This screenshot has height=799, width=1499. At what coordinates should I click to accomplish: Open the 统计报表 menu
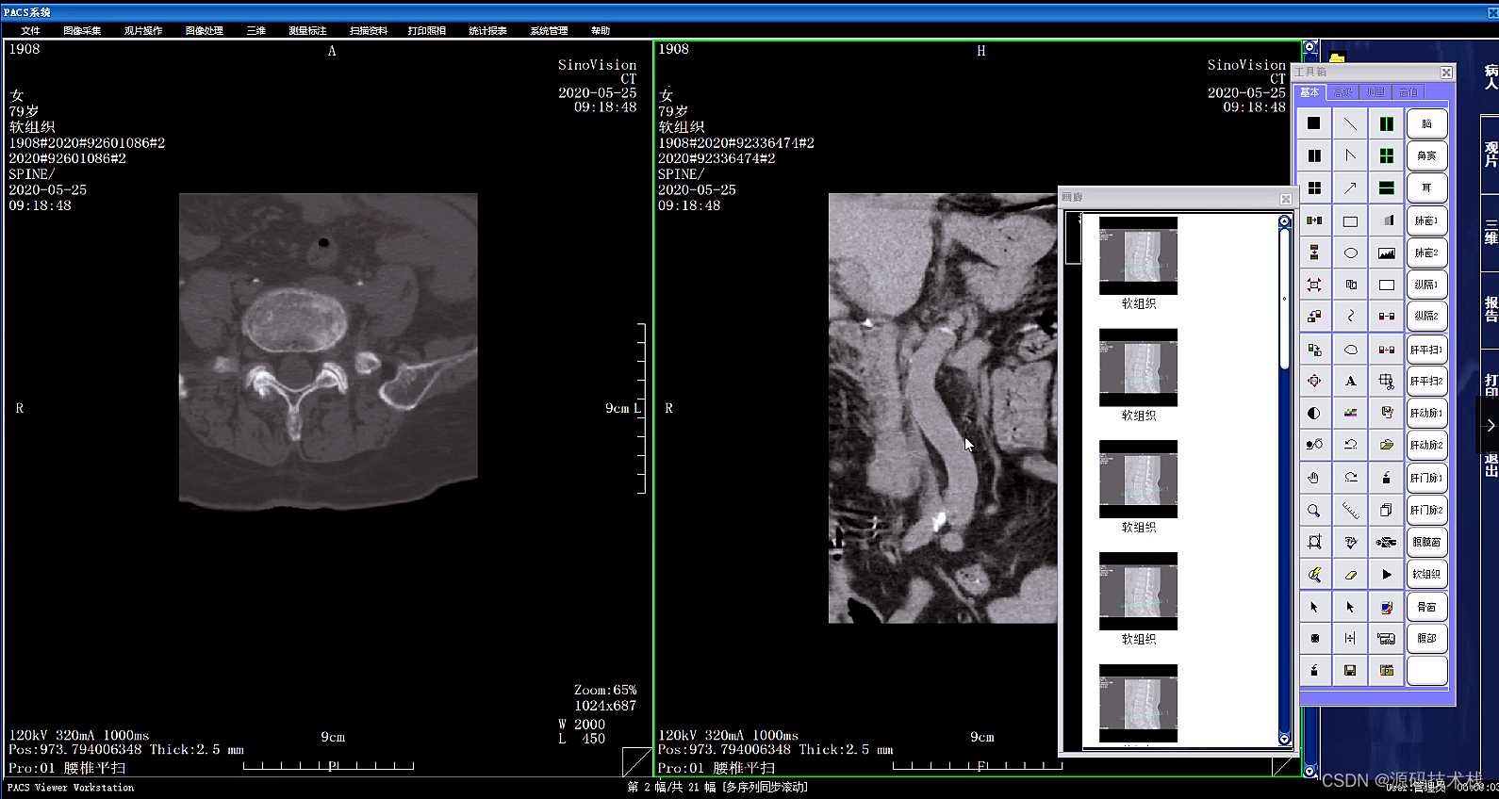(x=487, y=31)
